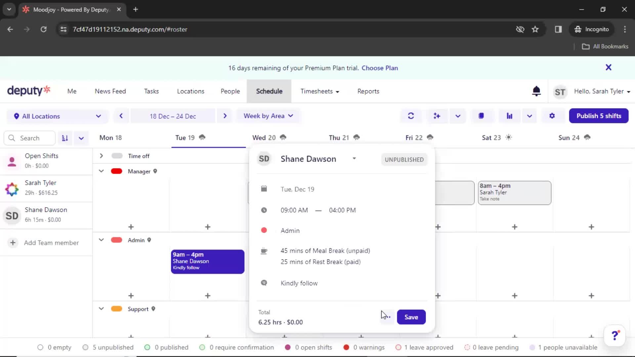Click the chart/analytics view icon

pyautogui.click(x=509, y=115)
